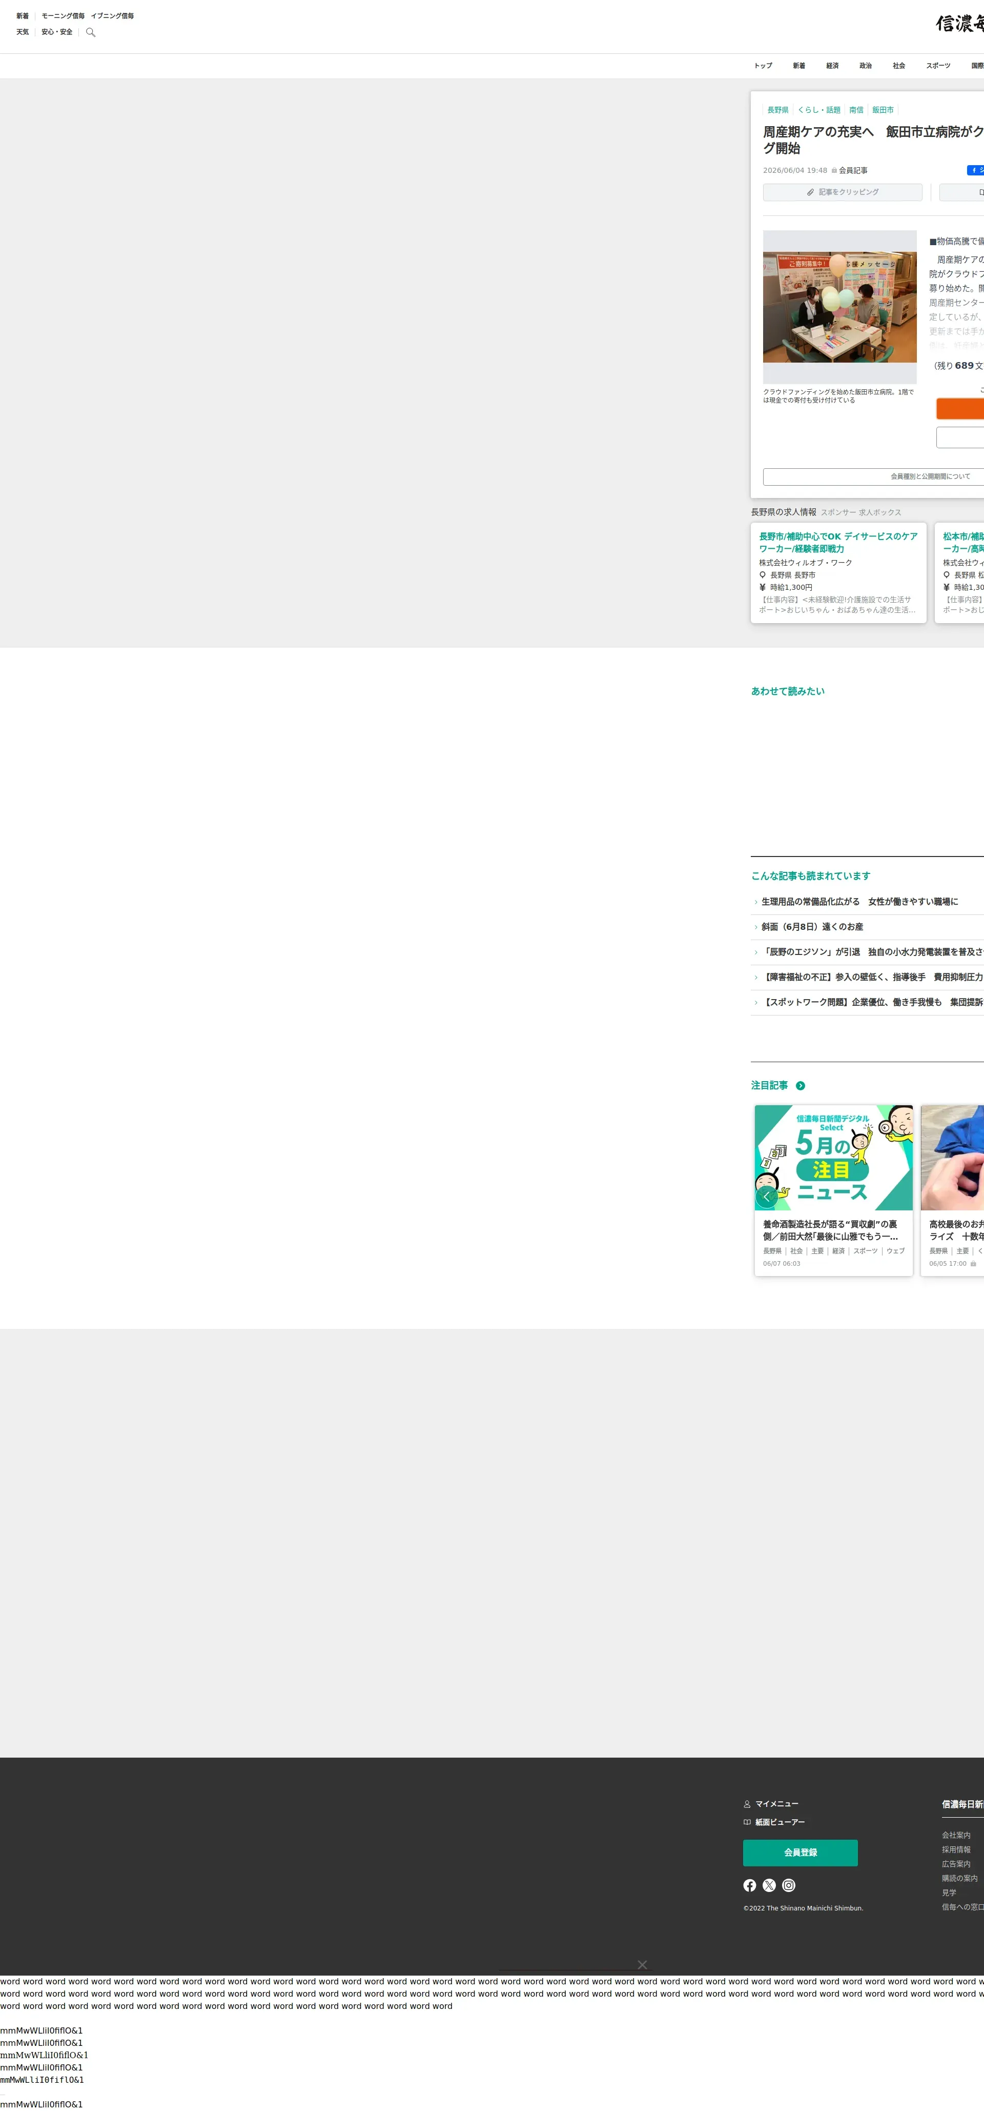Open article 【スポットワーク問題】企業優位

[x=873, y=1003]
